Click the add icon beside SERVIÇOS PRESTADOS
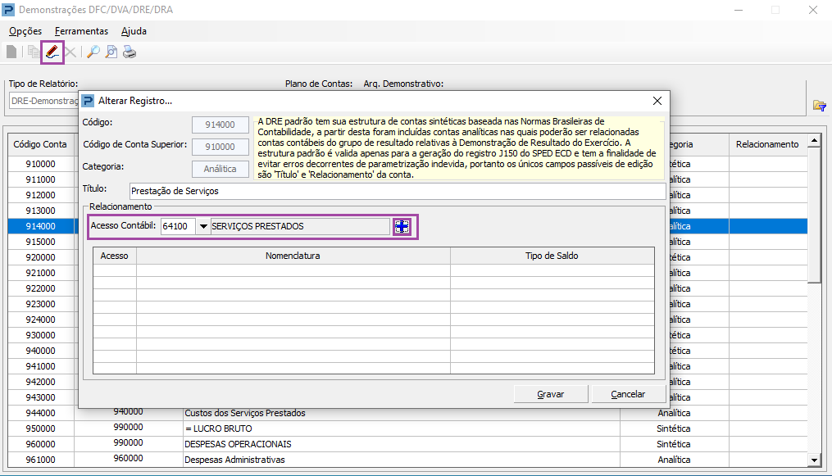 (x=401, y=226)
